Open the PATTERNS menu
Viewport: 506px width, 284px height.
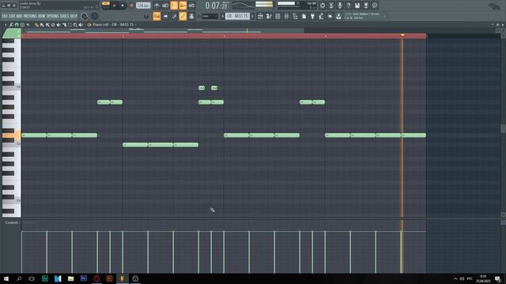coord(30,16)
